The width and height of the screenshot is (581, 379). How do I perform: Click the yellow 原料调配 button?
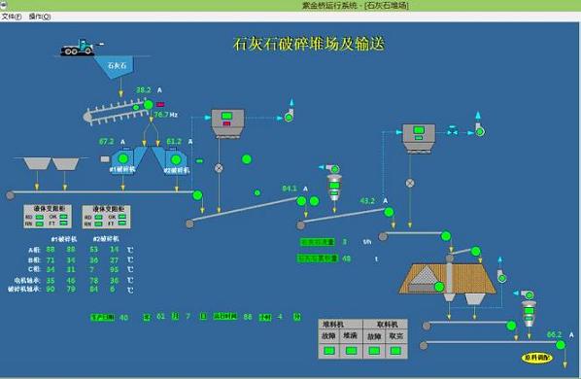(x=536, y=358)
